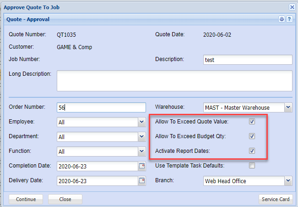Uncheck Allow To Exceed Quote Value

pyautogui.click(x=252, y=122)
